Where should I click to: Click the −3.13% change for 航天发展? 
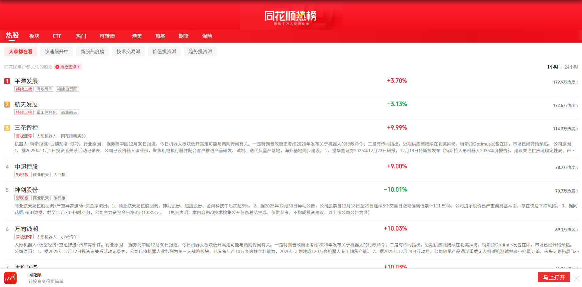[x=397, y=104]
